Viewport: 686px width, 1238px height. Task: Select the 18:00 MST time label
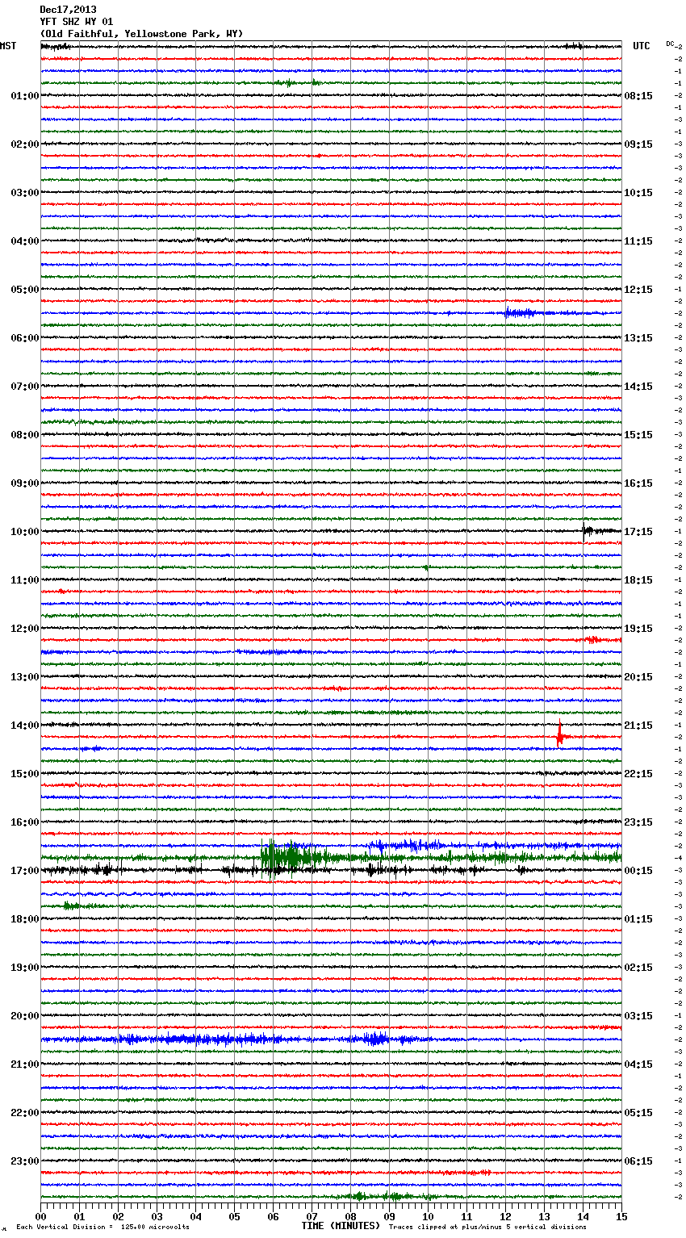25,919
